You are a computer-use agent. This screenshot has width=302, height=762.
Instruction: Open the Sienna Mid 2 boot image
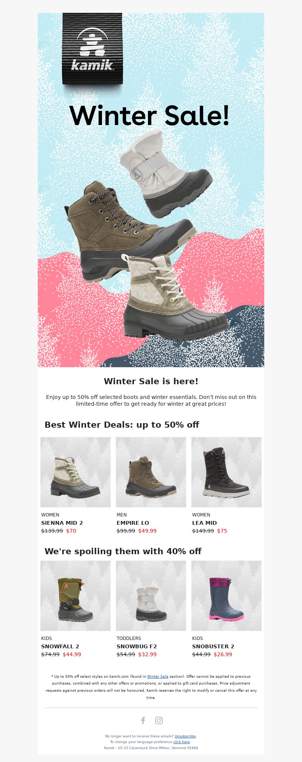click(x=75, y=472)
